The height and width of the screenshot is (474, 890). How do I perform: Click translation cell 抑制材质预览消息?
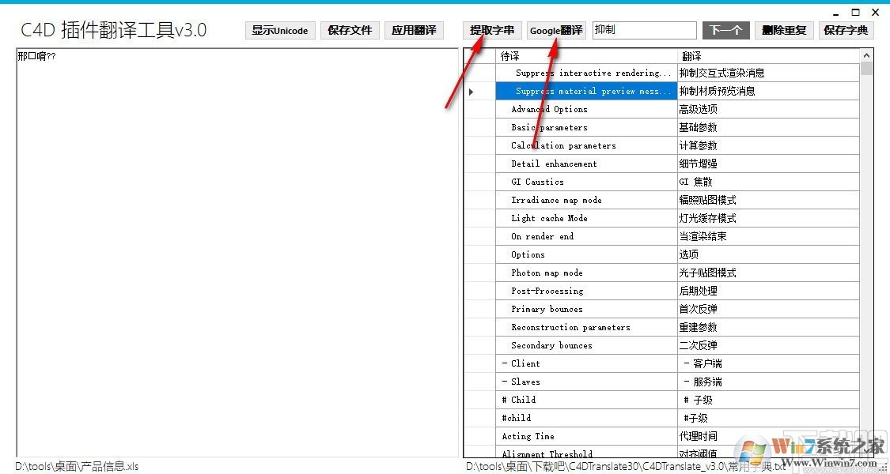(x=768, y=92)
